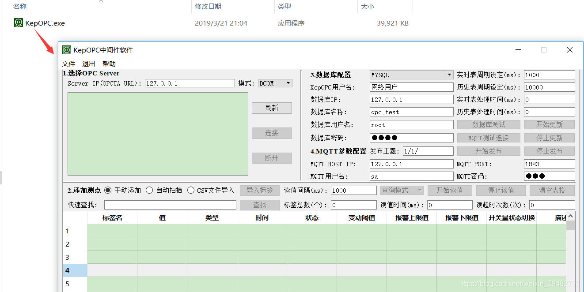Click the 开始更新 button
584x292 pixels.
point(550,125)
